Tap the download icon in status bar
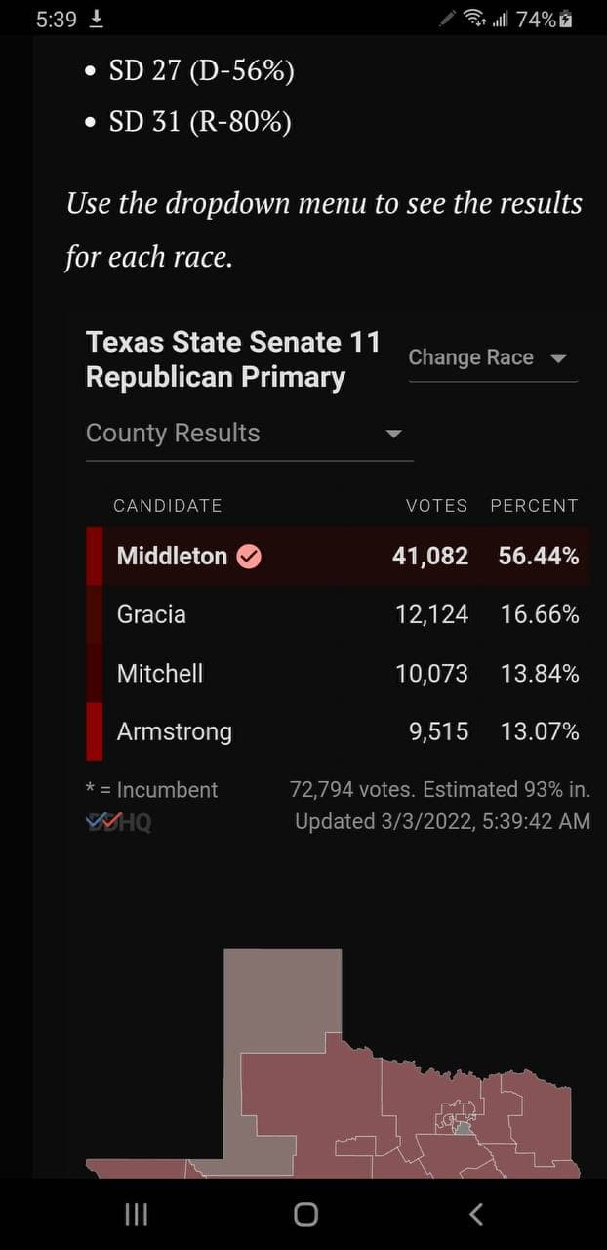 [96, 19]
